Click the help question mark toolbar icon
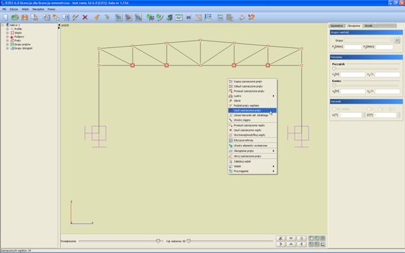This screenshot has width=405, height=253. point(251,18)
